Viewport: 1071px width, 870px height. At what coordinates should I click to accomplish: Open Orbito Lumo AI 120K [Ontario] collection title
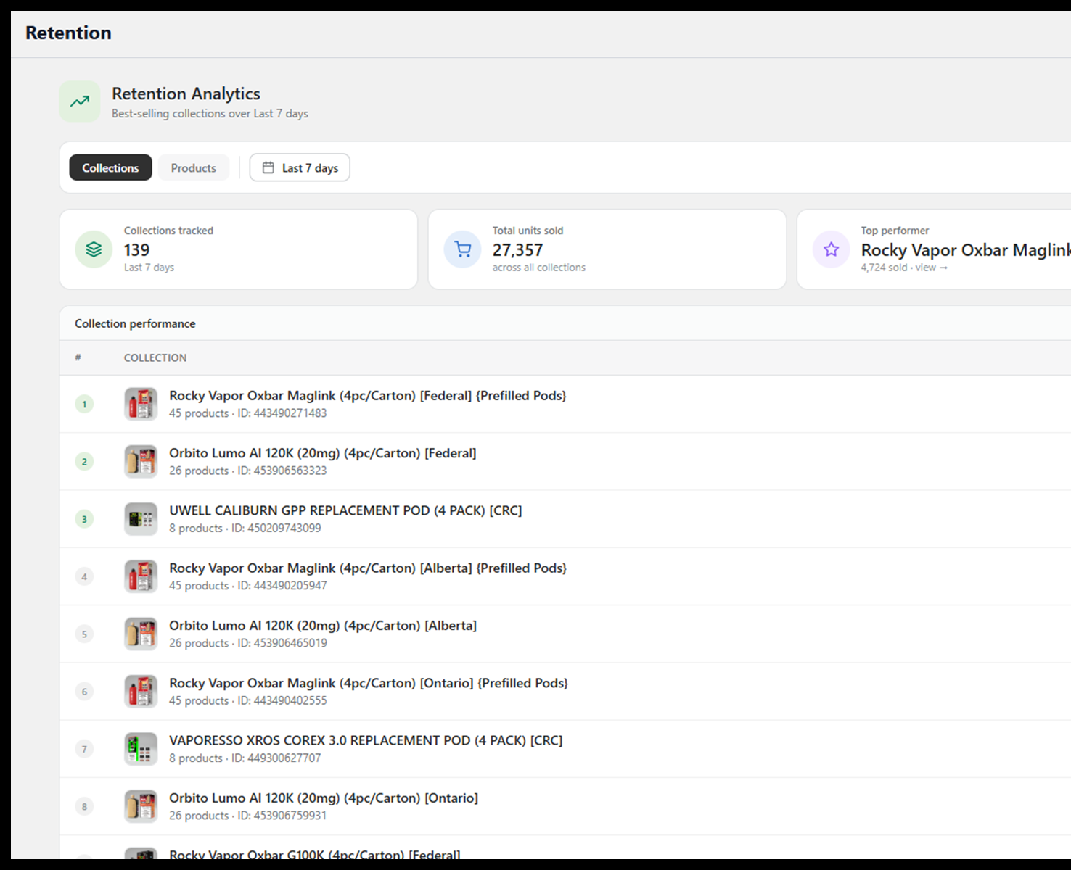coord(324,798)
